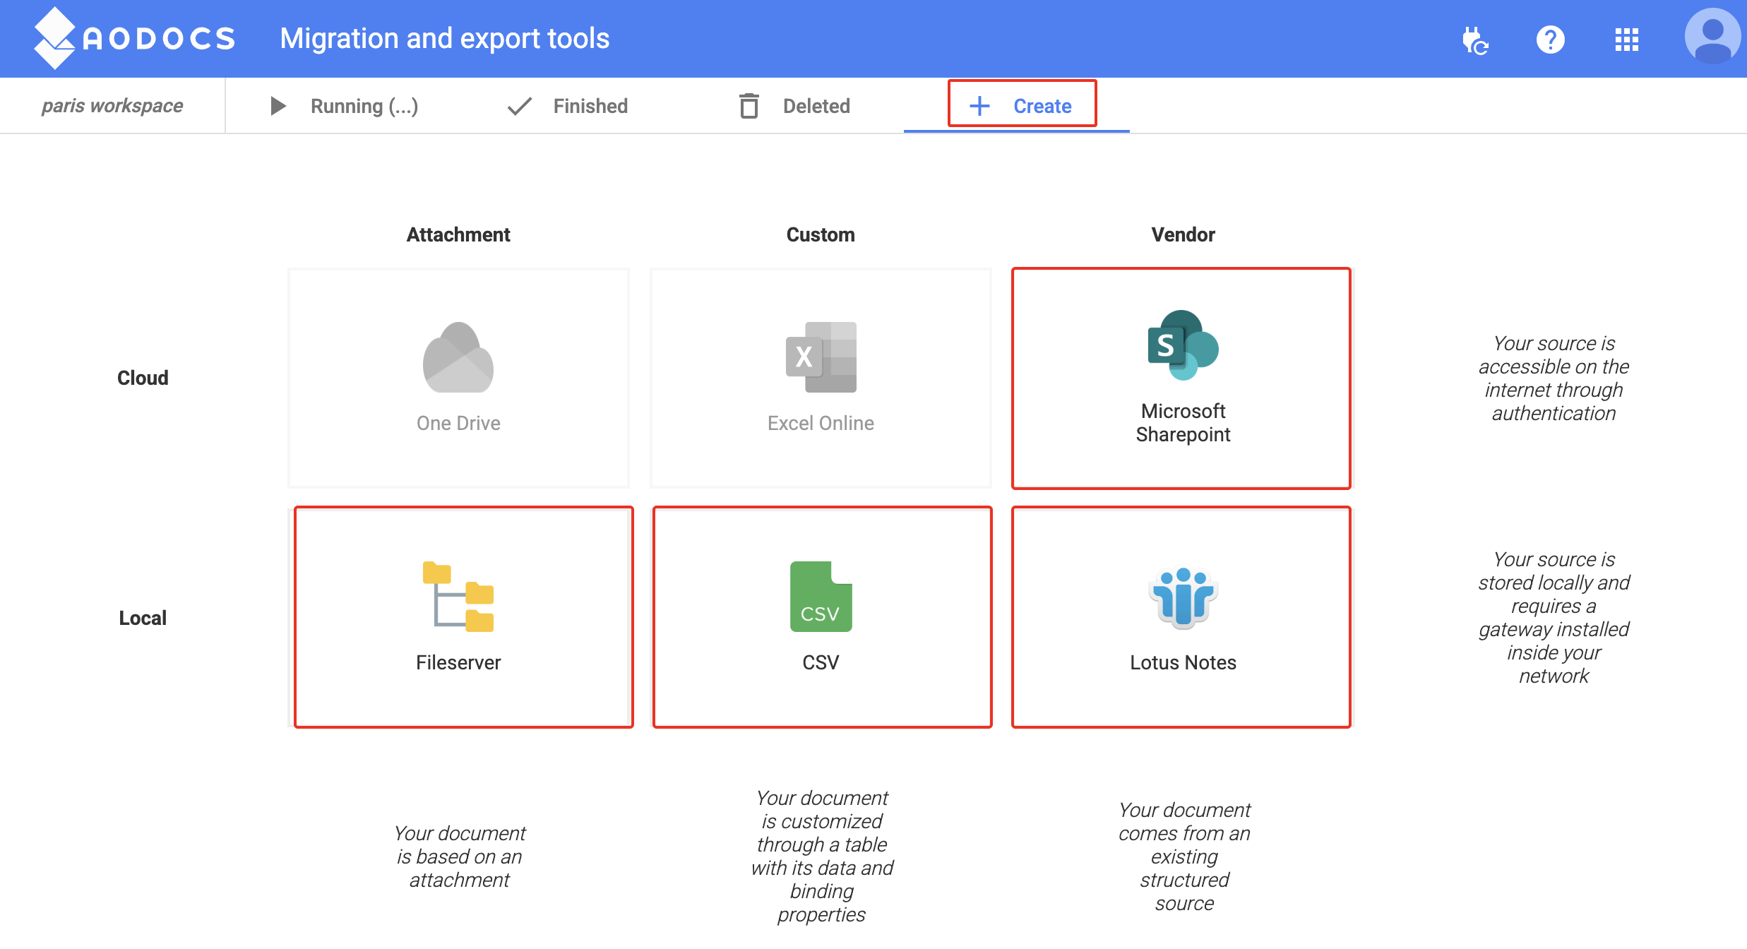
Task: Click the Vendor column heading
Action: [x=1183, y=234]
